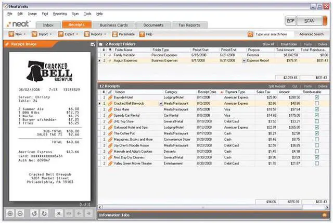This screenshot has height=223, width=333.
Task: Click the SCAN button
Action: pos(309,21)
